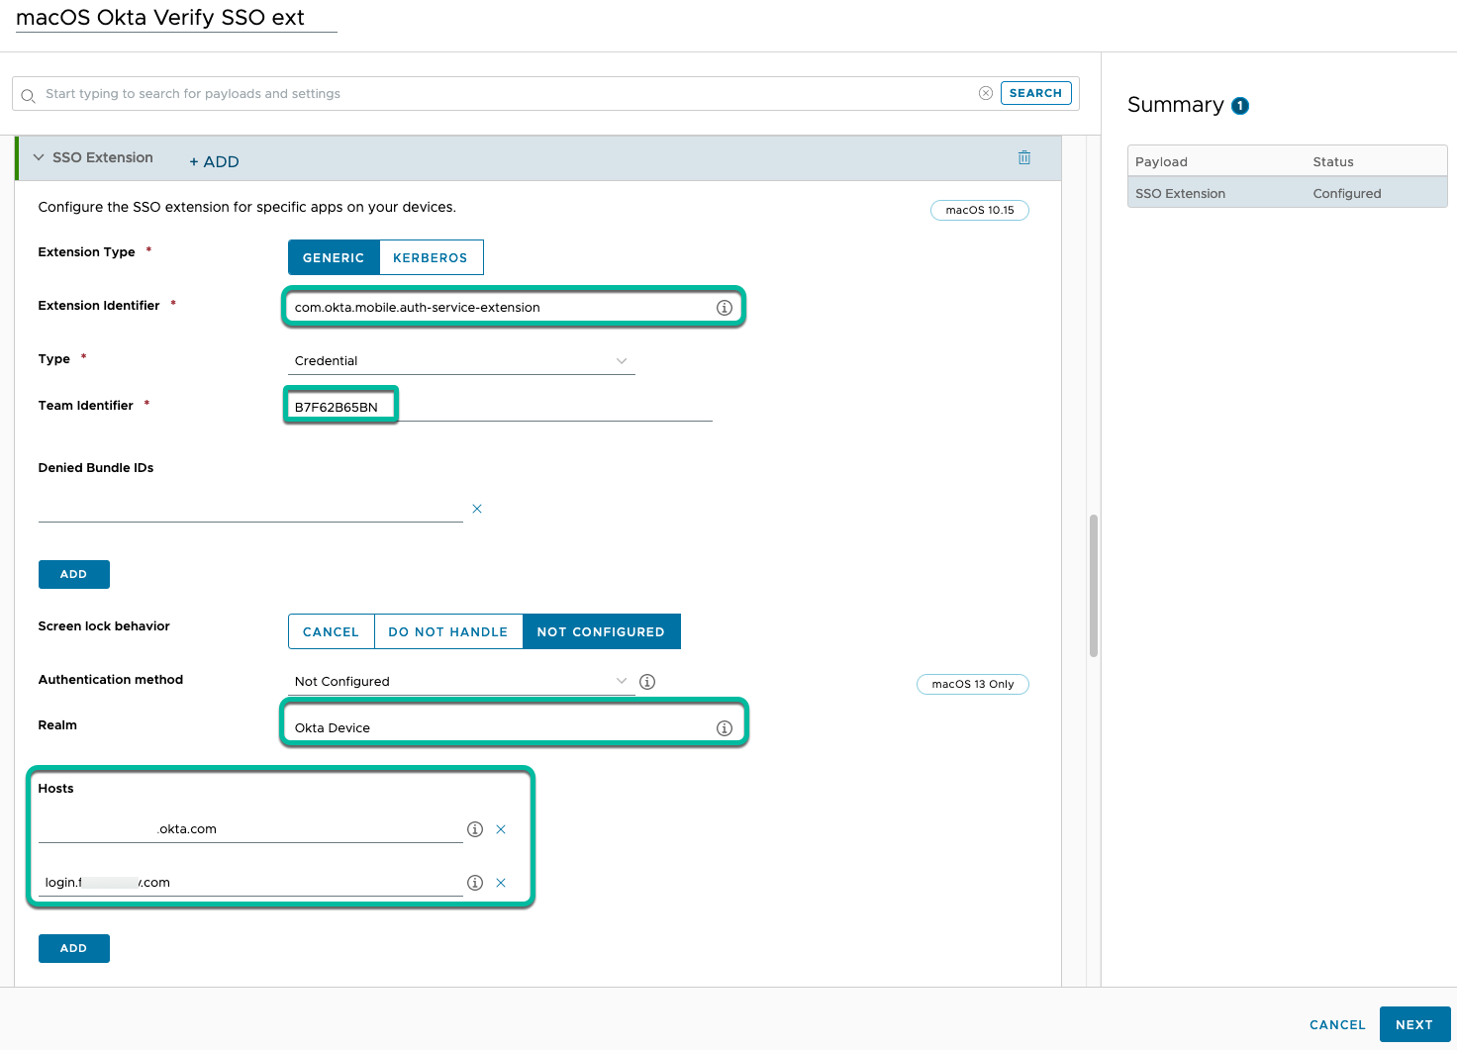This screenshot has height=1050, width=1457.
Task: Click + ADD in SSO Extension header
Action: pos(214,162)
